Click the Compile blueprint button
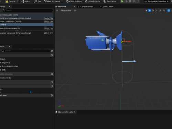The image size is (172, 129). [x=10, y=1]
